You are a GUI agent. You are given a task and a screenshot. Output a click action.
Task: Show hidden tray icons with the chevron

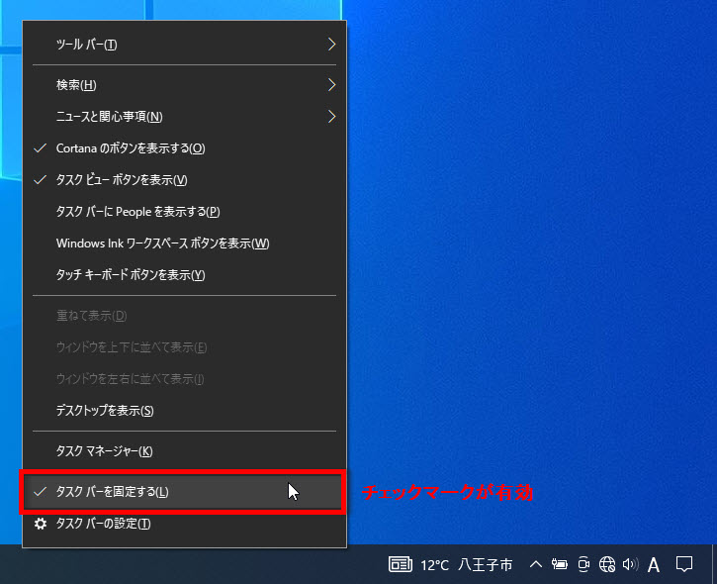click(535, 565)
